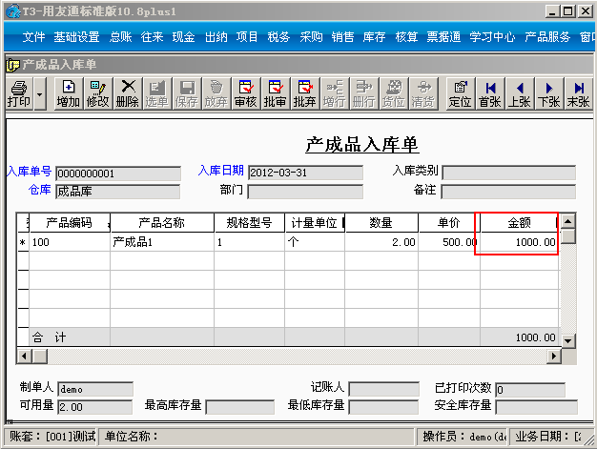Select the cell 产成品1
The height and width of the screenshot is (449, 597).
coord(162,242)
